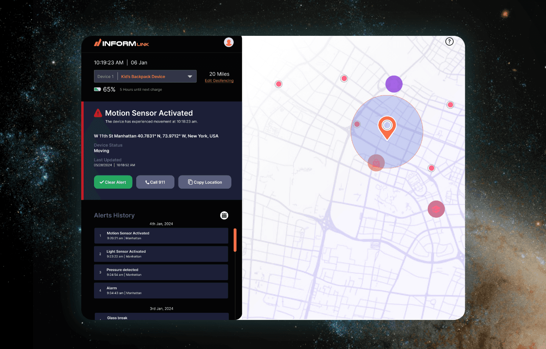546x349 pixels.
Task: Click the Call 911 button
Action: point(155,182)
